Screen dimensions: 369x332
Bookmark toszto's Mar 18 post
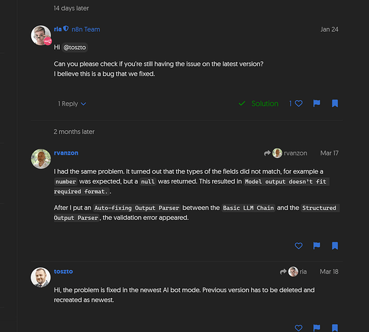pyautogui.click(x=334, y=327)
